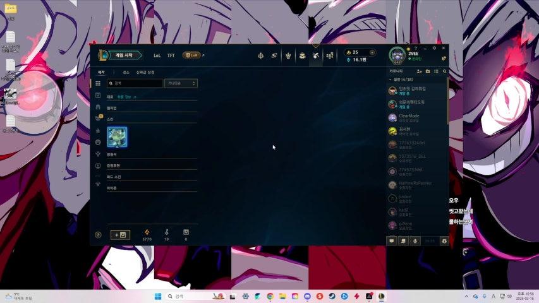The height and width of the screenshot is (303, 539).
Task: Select the skins filter icon with badge
Action: click(x=99, y=118)
